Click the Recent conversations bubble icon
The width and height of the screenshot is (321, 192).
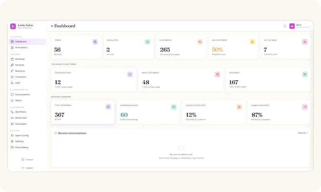55,133
